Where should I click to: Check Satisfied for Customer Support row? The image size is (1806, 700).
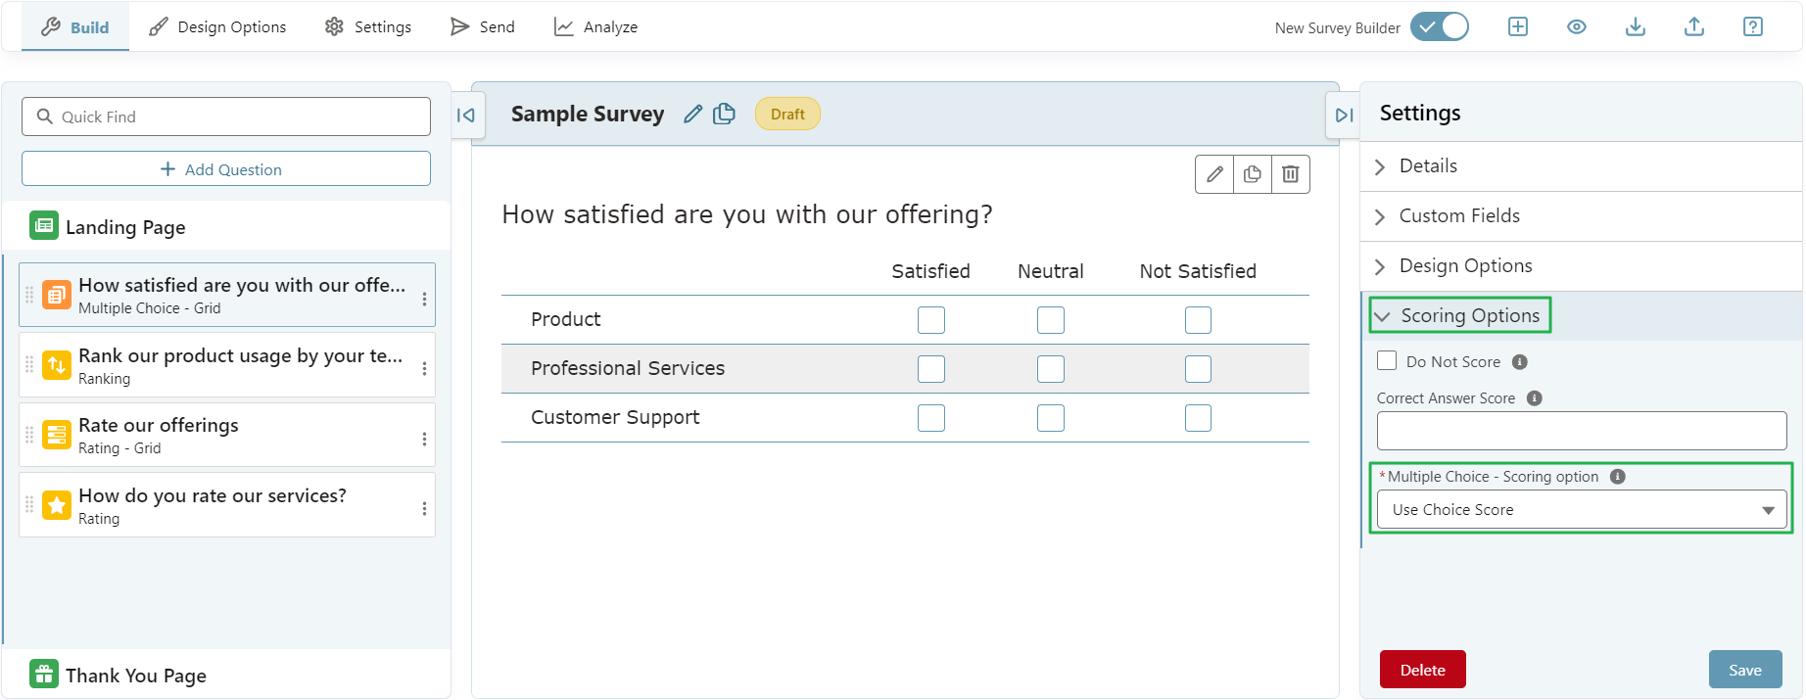[931, 418]
